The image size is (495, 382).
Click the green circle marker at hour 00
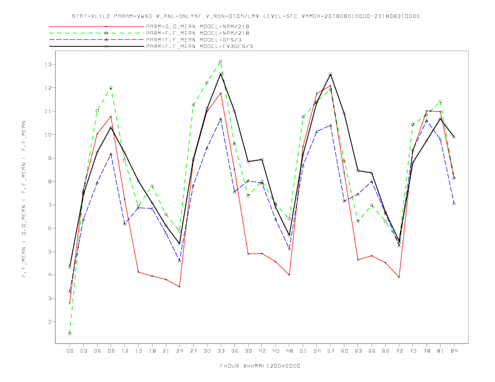point(70,333)
